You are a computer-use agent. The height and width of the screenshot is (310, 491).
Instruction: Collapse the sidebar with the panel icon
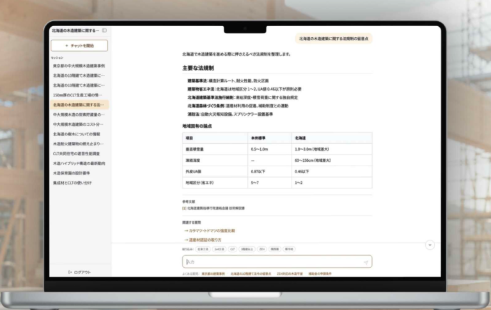point(104,31)
